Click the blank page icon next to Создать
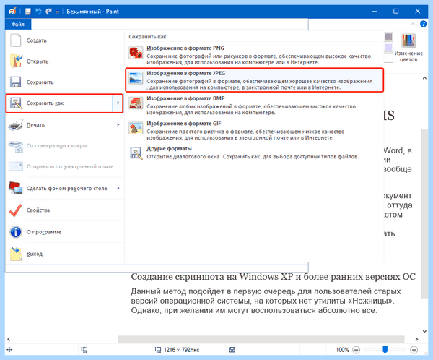Image resolution: width=433 pixels, height=360 pixels. [15, 40]
